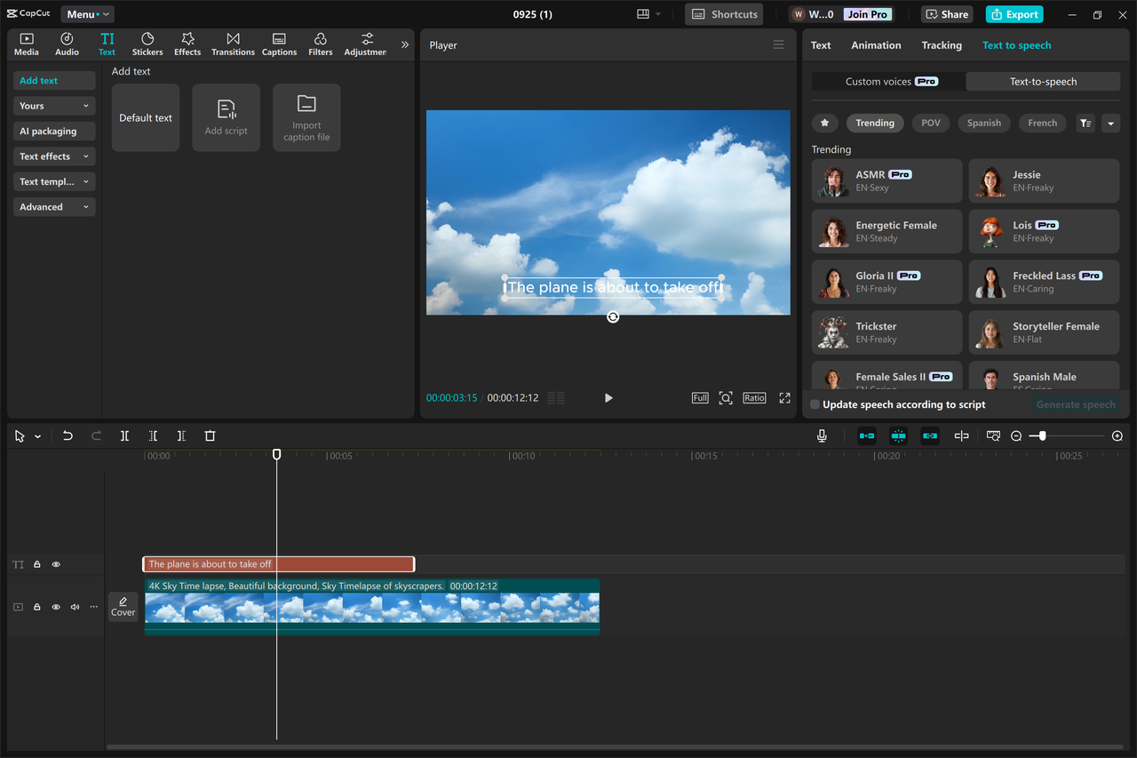Hide the video track with the eye icon
Viewport: 1137px width, 758px height.
click(55, 606)
